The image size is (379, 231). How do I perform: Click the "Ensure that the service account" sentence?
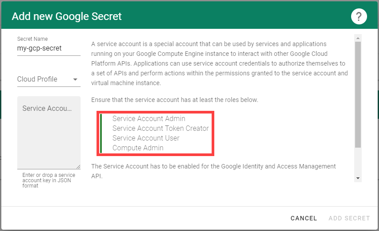click(174, 100)
